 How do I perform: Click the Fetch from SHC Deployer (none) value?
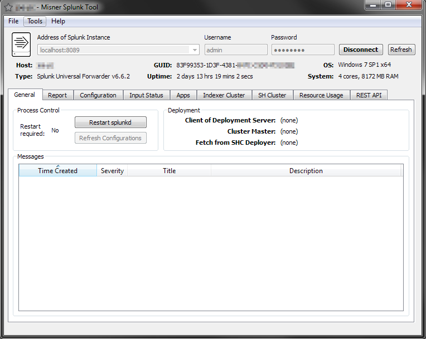pos(289,143)
